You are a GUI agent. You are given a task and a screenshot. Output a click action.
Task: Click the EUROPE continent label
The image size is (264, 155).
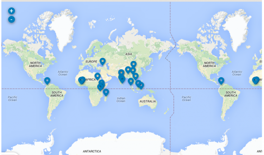point(91,62)
